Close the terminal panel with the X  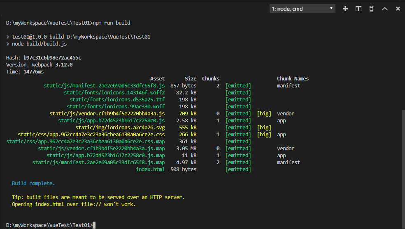[x=398, y=9]
